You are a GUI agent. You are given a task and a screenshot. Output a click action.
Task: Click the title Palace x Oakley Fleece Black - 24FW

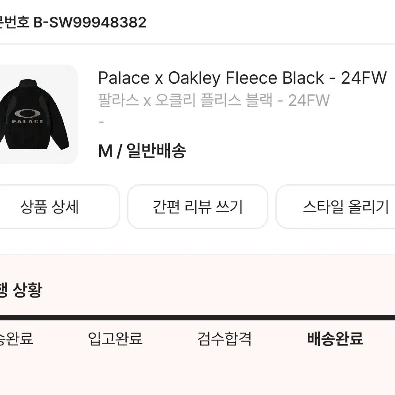click(243, 78)
